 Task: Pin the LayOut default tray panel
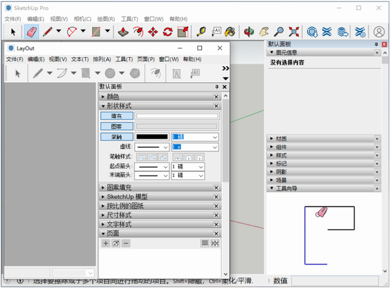click(x=217, y=87)
